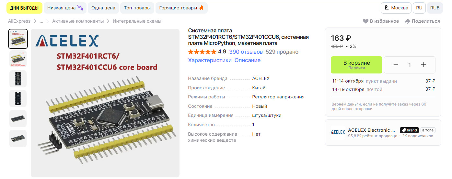This screenshot has width=452, height=179.
Task: Open the 390 отзывов reviews link
Action: pos(246,52)
